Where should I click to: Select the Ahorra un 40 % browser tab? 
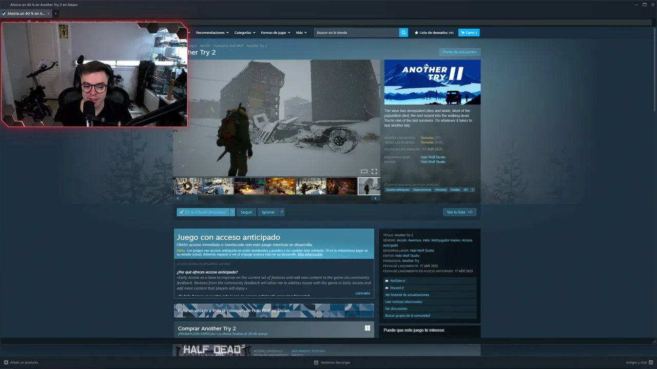[x=26, y=13]
